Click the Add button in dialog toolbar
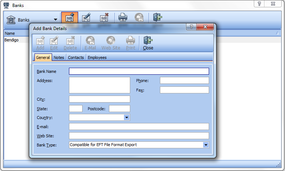Viewport: 285px width, 171px height. click(x=40, y=43)
